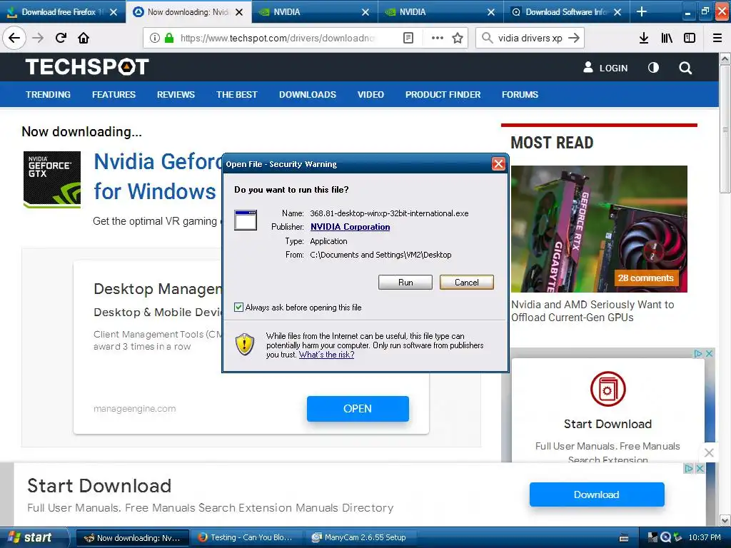
Task: Open PRODUCT FINDER page
Action: coord(443,95)
